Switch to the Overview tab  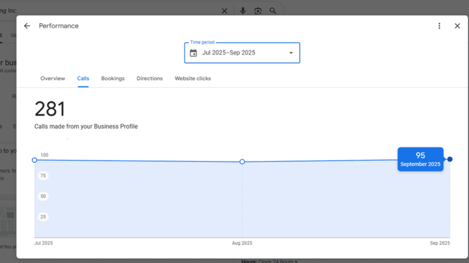click(x=52, y=78)
